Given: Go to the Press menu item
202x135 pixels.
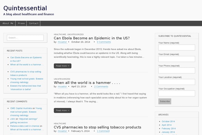Looking at the screenshot, I should pyautogui.click(x=21, y=23).
